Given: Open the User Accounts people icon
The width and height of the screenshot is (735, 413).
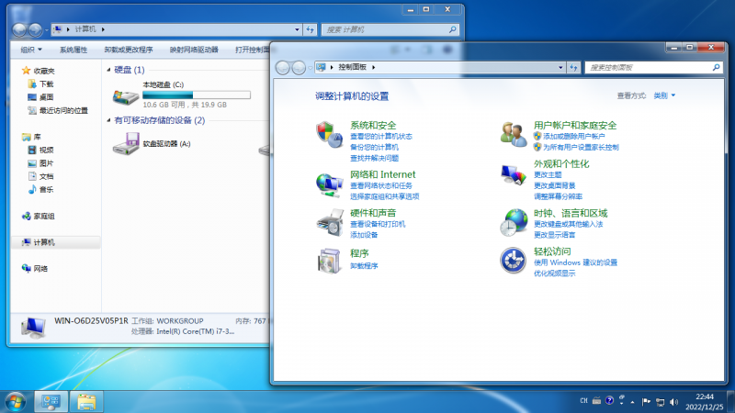Looking at the screenshot, I should (513, 134).
